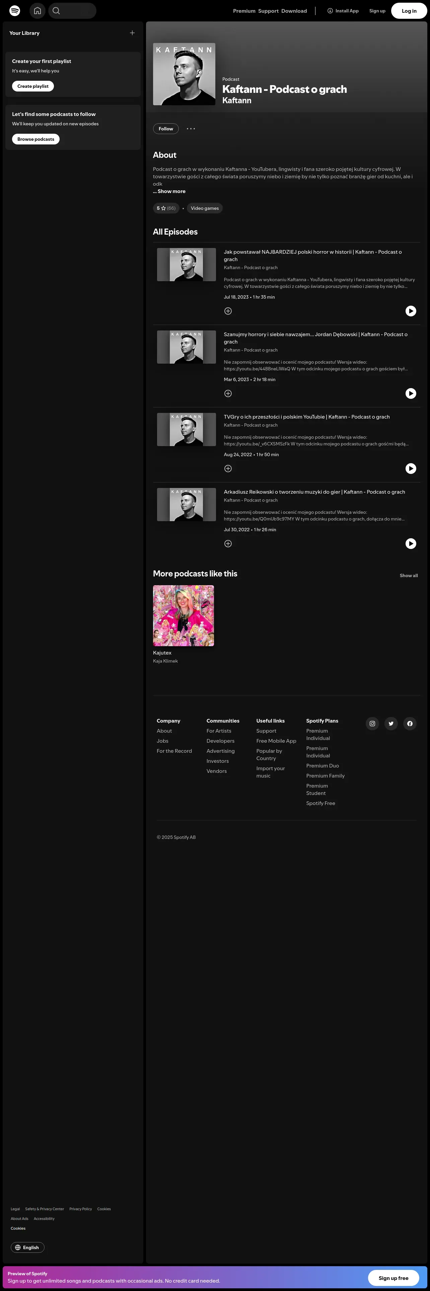Viewport: 430px width, 1291px height.
Task: Open the Jobs footer link
Action: click(163, 741)
